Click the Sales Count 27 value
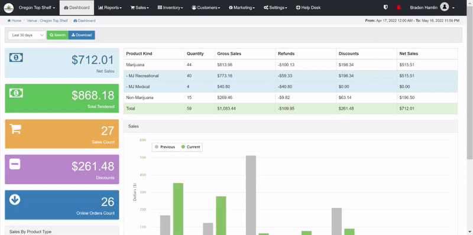The height and width of the screenshot is (235, 473). click(108, 131)
